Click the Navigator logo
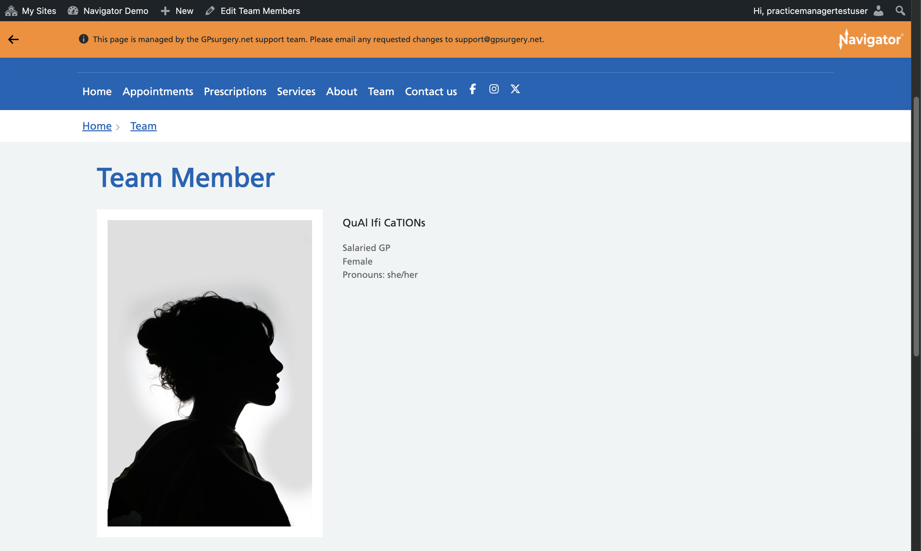921x551 pixels. point(871,39)
